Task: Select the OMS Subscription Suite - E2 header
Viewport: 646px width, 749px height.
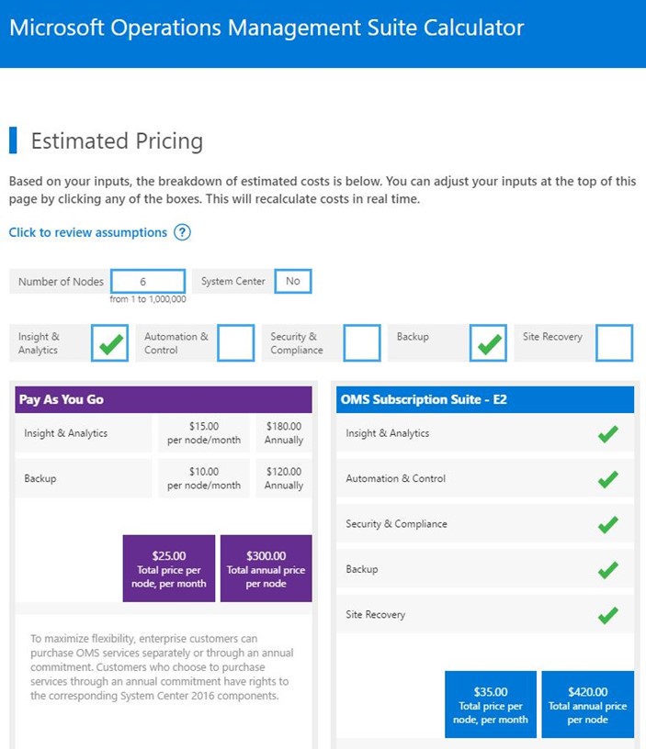Action: (485, 400)
